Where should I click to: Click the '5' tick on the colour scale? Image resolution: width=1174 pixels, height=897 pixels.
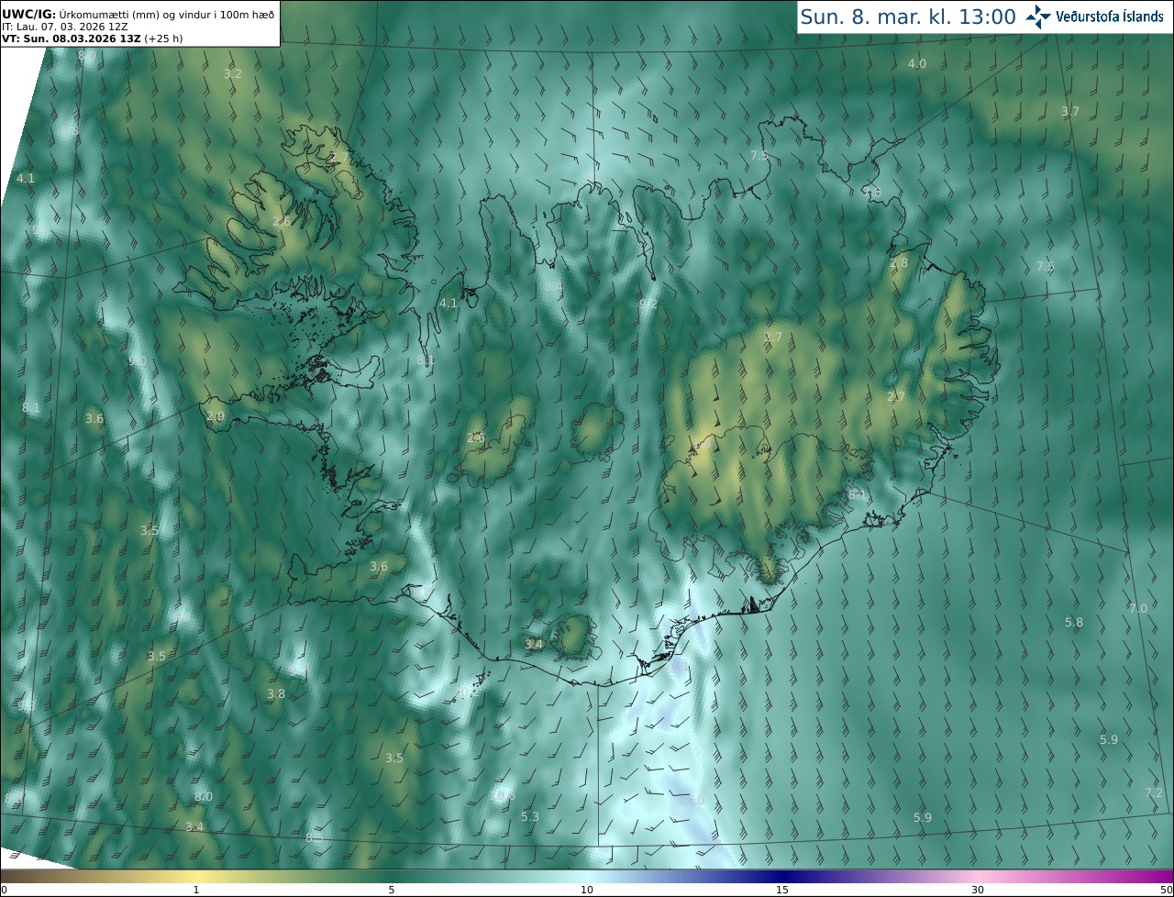392,890
